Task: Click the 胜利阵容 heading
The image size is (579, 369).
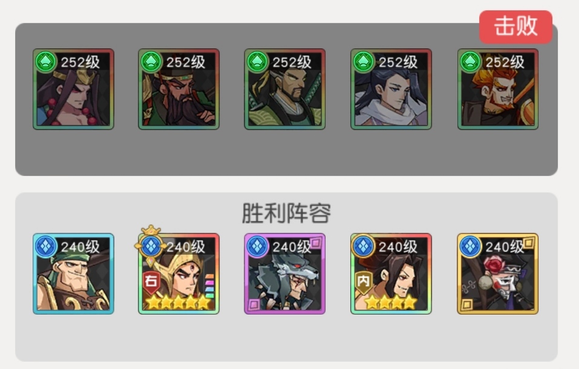Action: tap(286, 213)
